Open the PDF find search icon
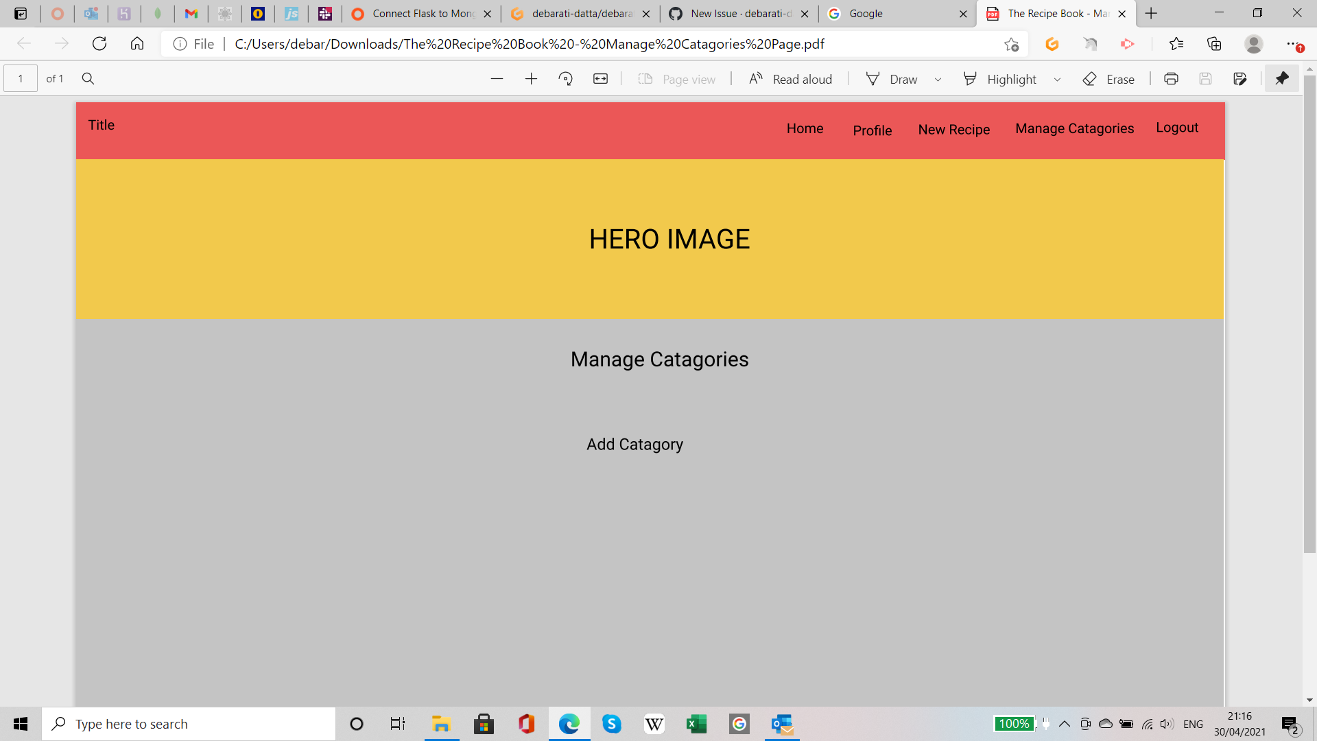This screenshot has height=741, width=1317. pyautogui.click(x=88, y=79)
